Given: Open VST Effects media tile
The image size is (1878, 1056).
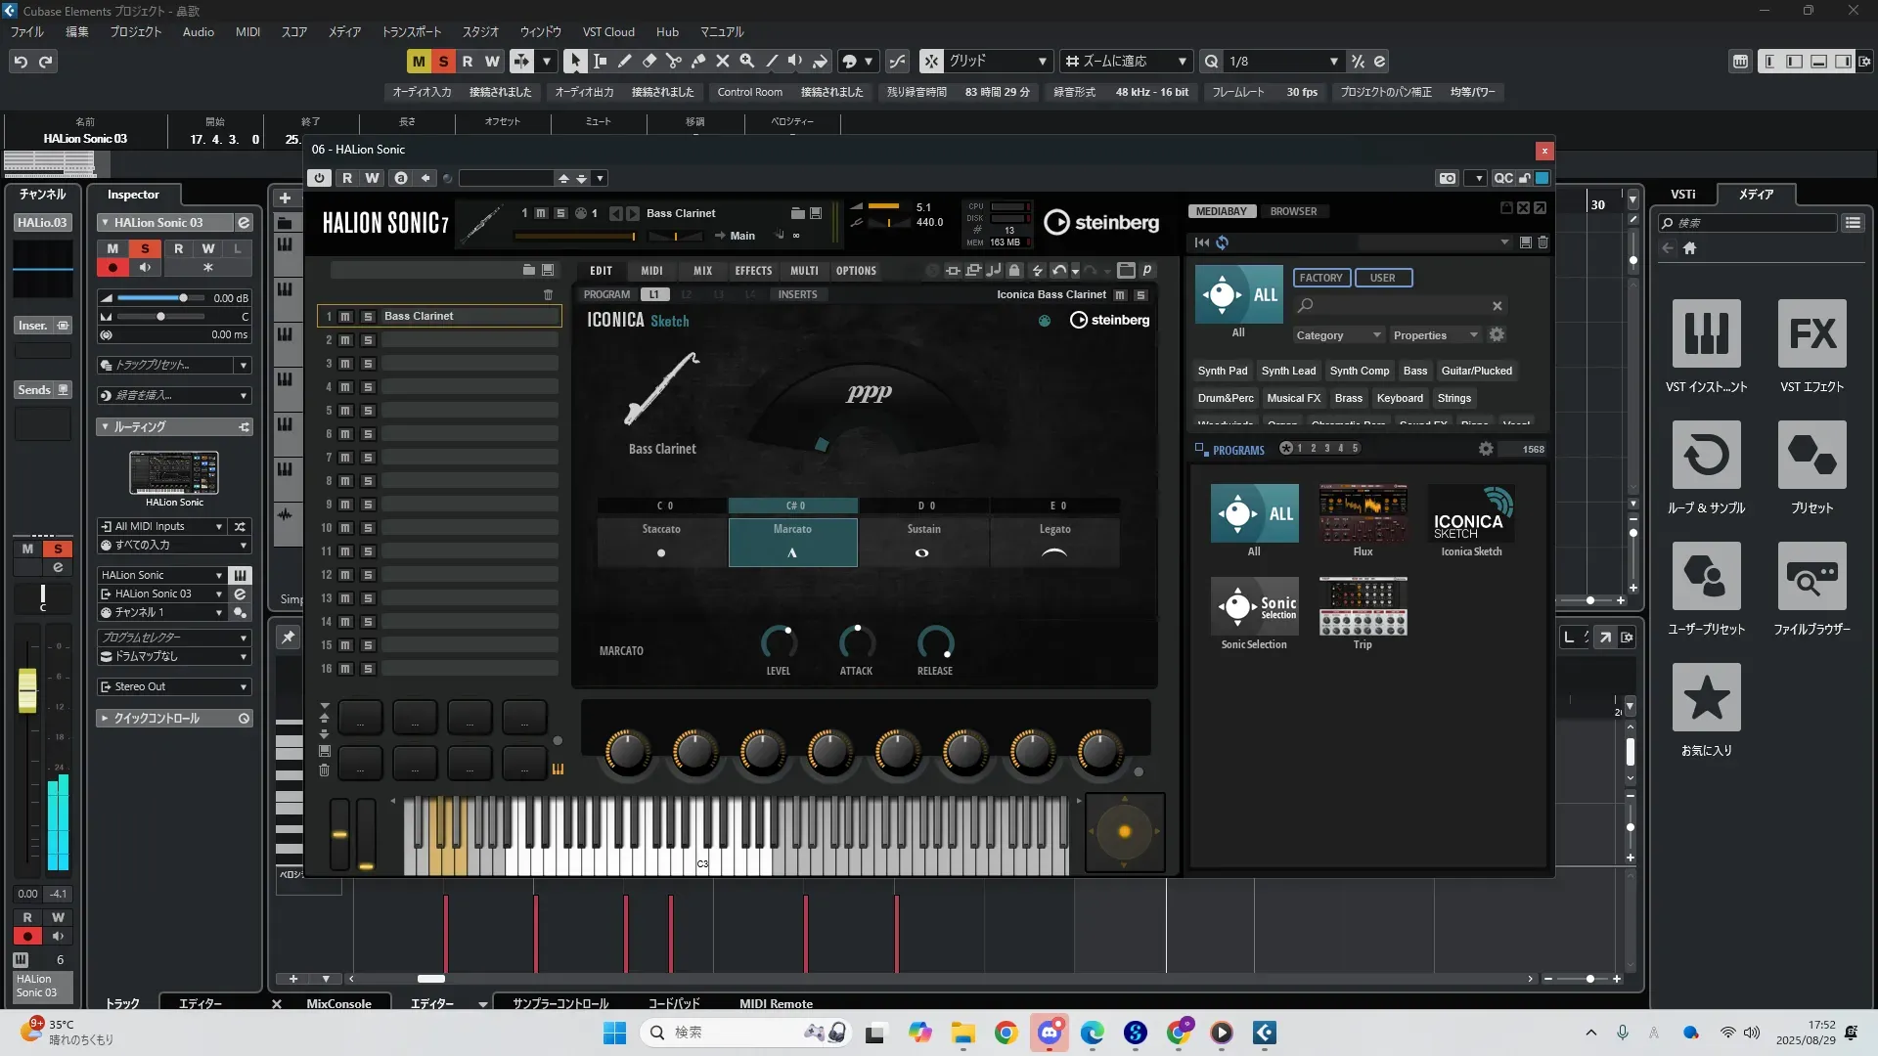Looking at the screenshot, I should point(1811,334).
